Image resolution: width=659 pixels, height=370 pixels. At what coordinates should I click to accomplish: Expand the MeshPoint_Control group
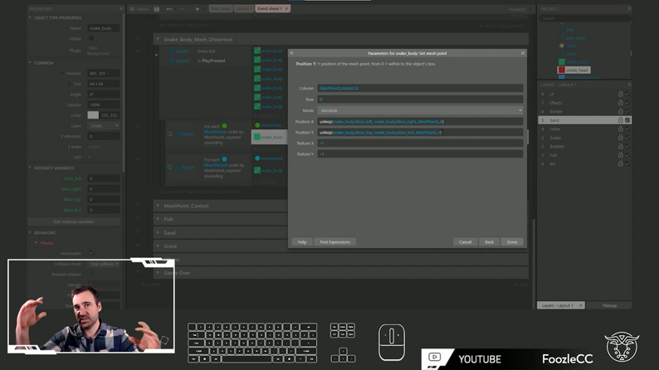(x=158, y=206)
